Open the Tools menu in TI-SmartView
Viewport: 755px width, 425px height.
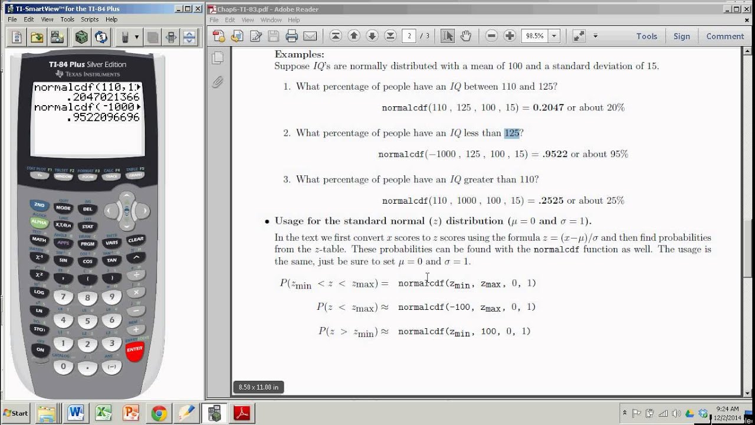pyautogui.click(x=67, y=19)
